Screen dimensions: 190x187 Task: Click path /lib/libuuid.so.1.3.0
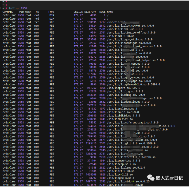point(123,112)
